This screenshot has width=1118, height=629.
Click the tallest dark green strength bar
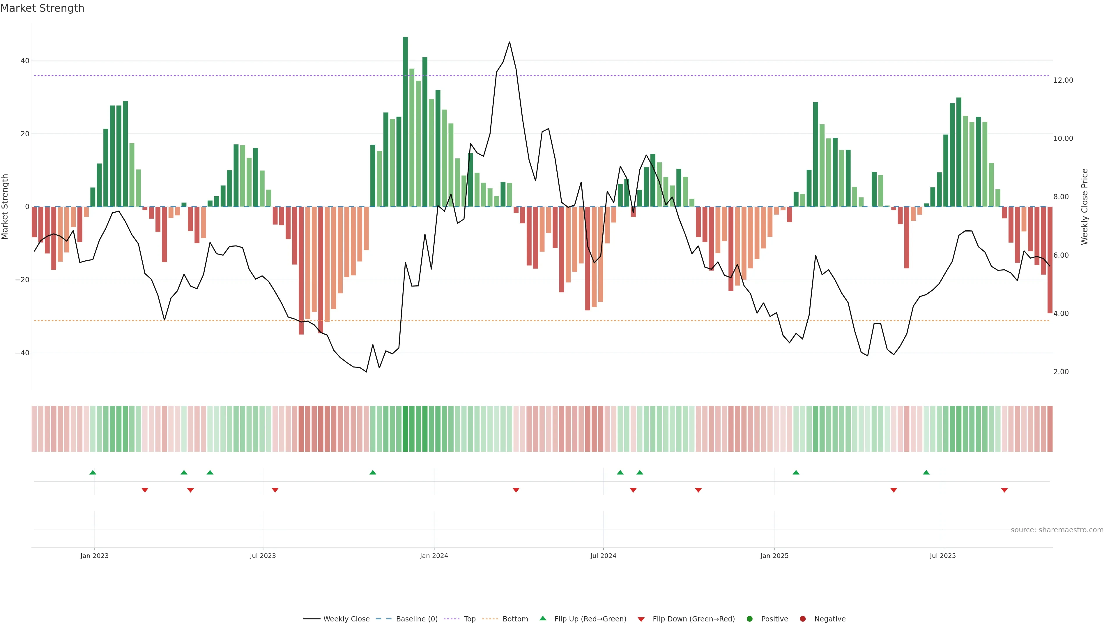coord(405,121)
